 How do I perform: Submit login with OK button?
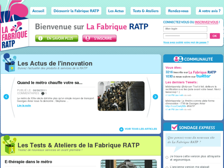tap(215, 36)
